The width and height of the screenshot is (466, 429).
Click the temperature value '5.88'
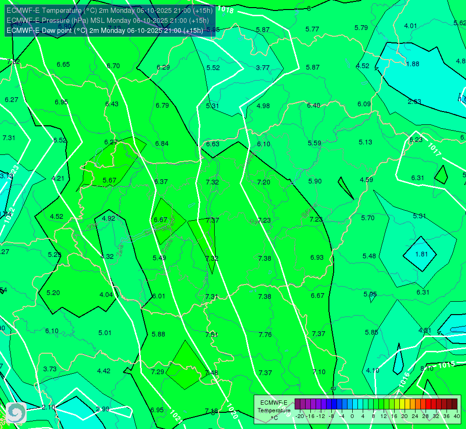pyautogui.click(x=159, y=334)
